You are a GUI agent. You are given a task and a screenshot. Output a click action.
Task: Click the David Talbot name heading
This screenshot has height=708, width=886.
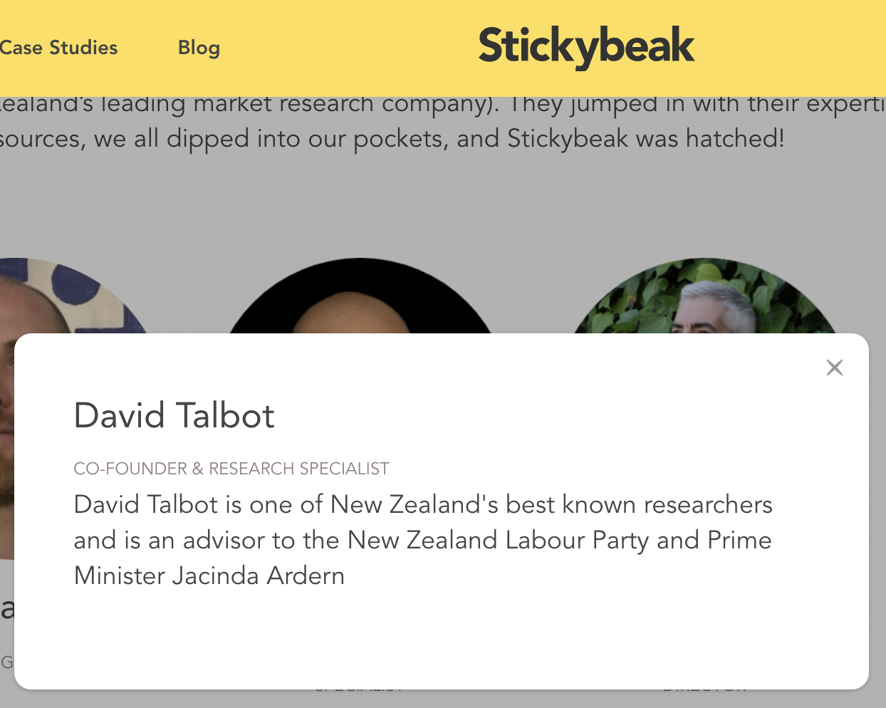click(x=174, y=415)
